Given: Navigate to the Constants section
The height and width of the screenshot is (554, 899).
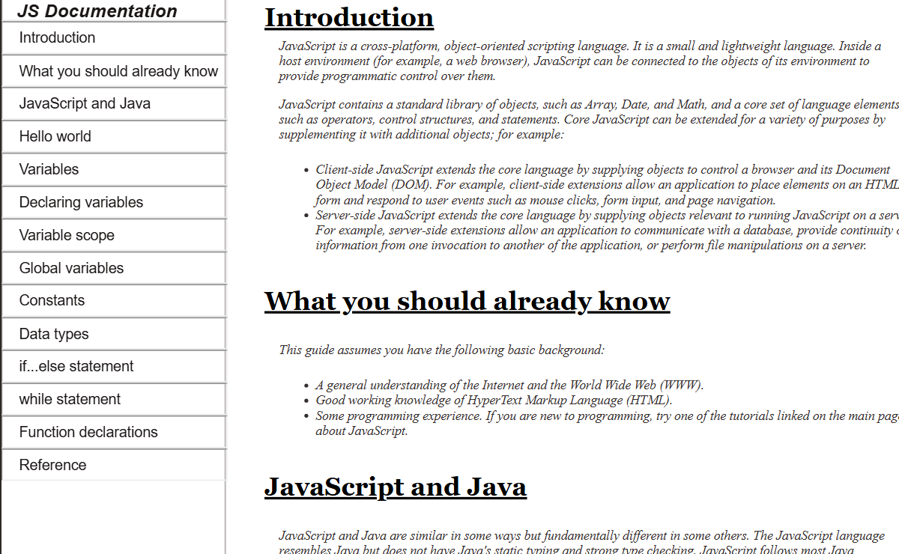Looking at the screenshot, I should coord(52,300).
